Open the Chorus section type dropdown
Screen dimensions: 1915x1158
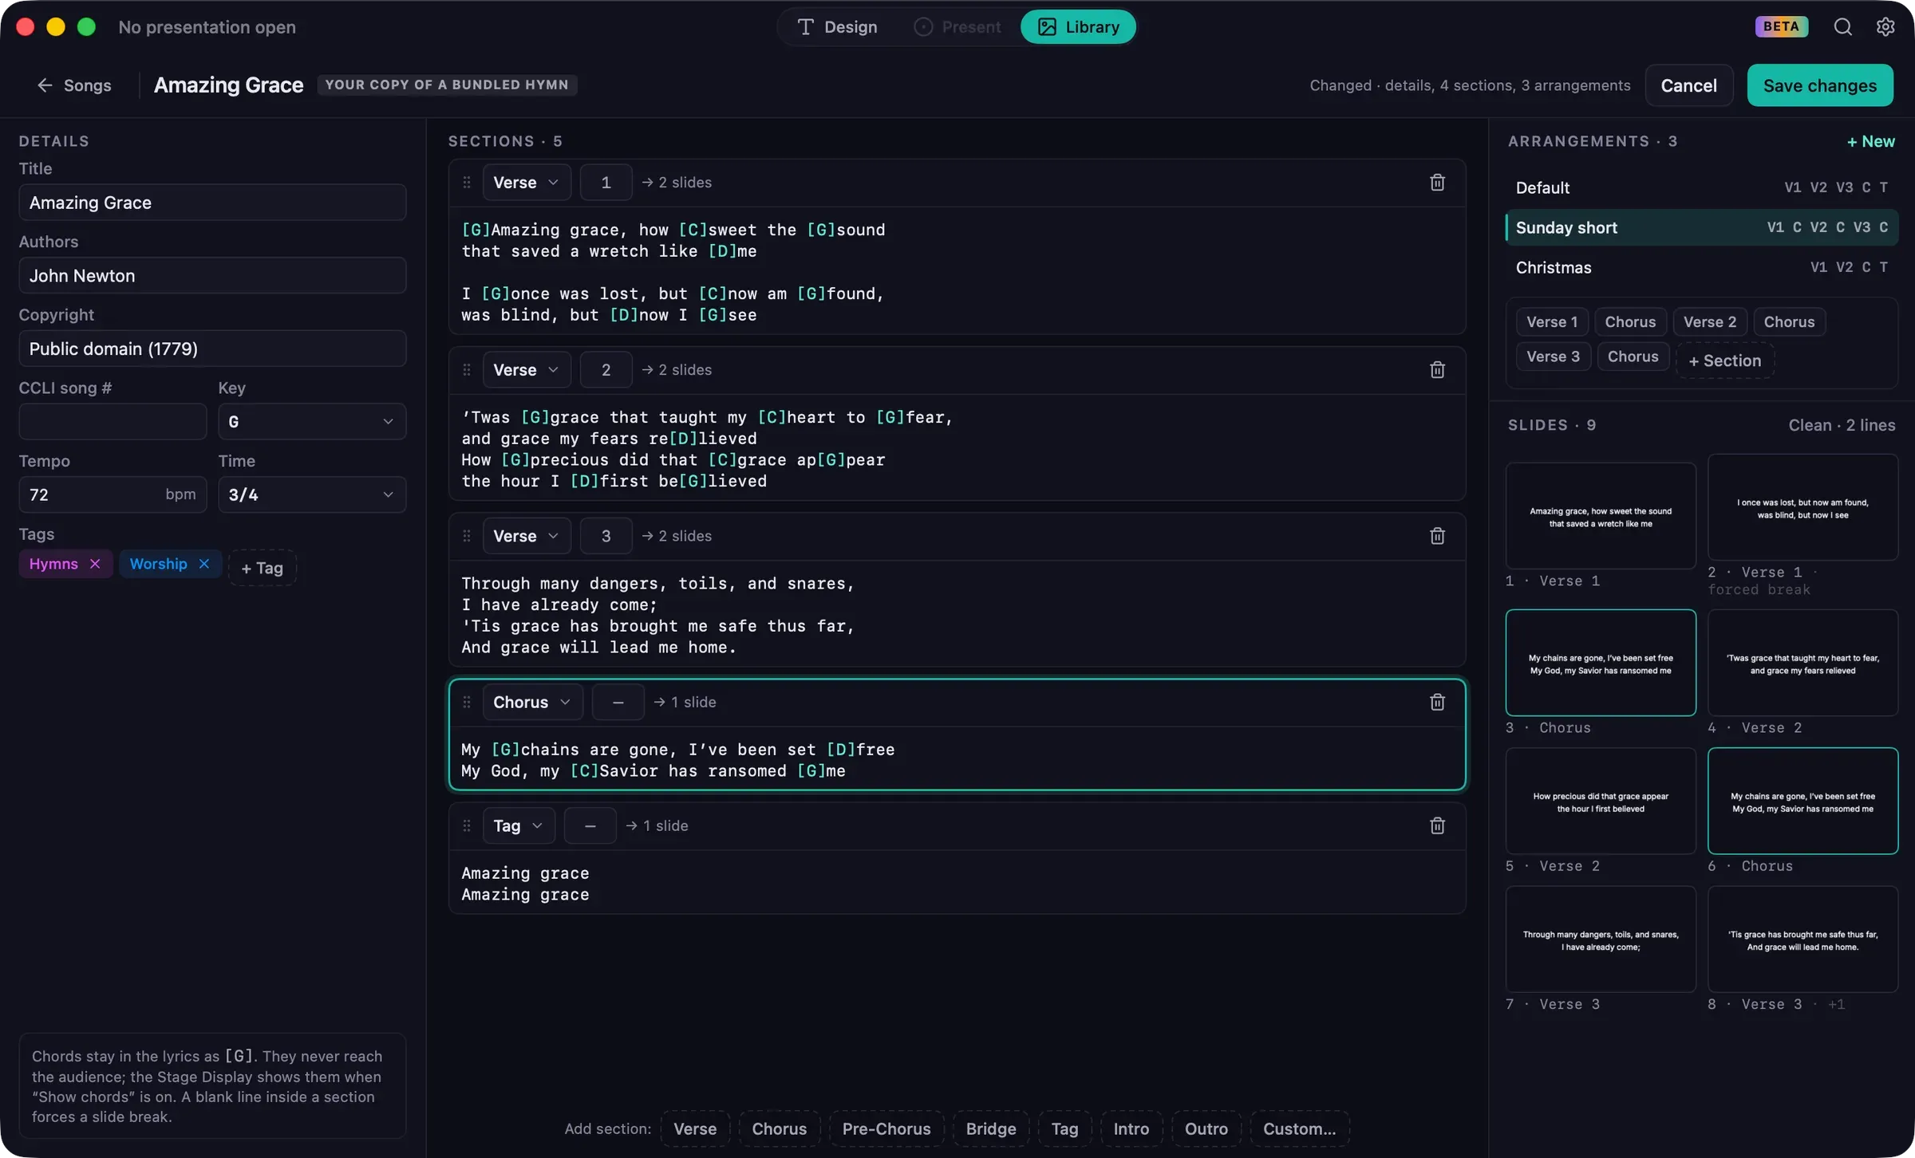532,702
